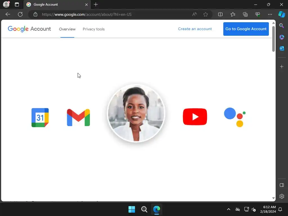Screen dimensions: 288x216
Task: Open the Google Assistant icon
Action: pyautogui.click(x=235, y=117)
